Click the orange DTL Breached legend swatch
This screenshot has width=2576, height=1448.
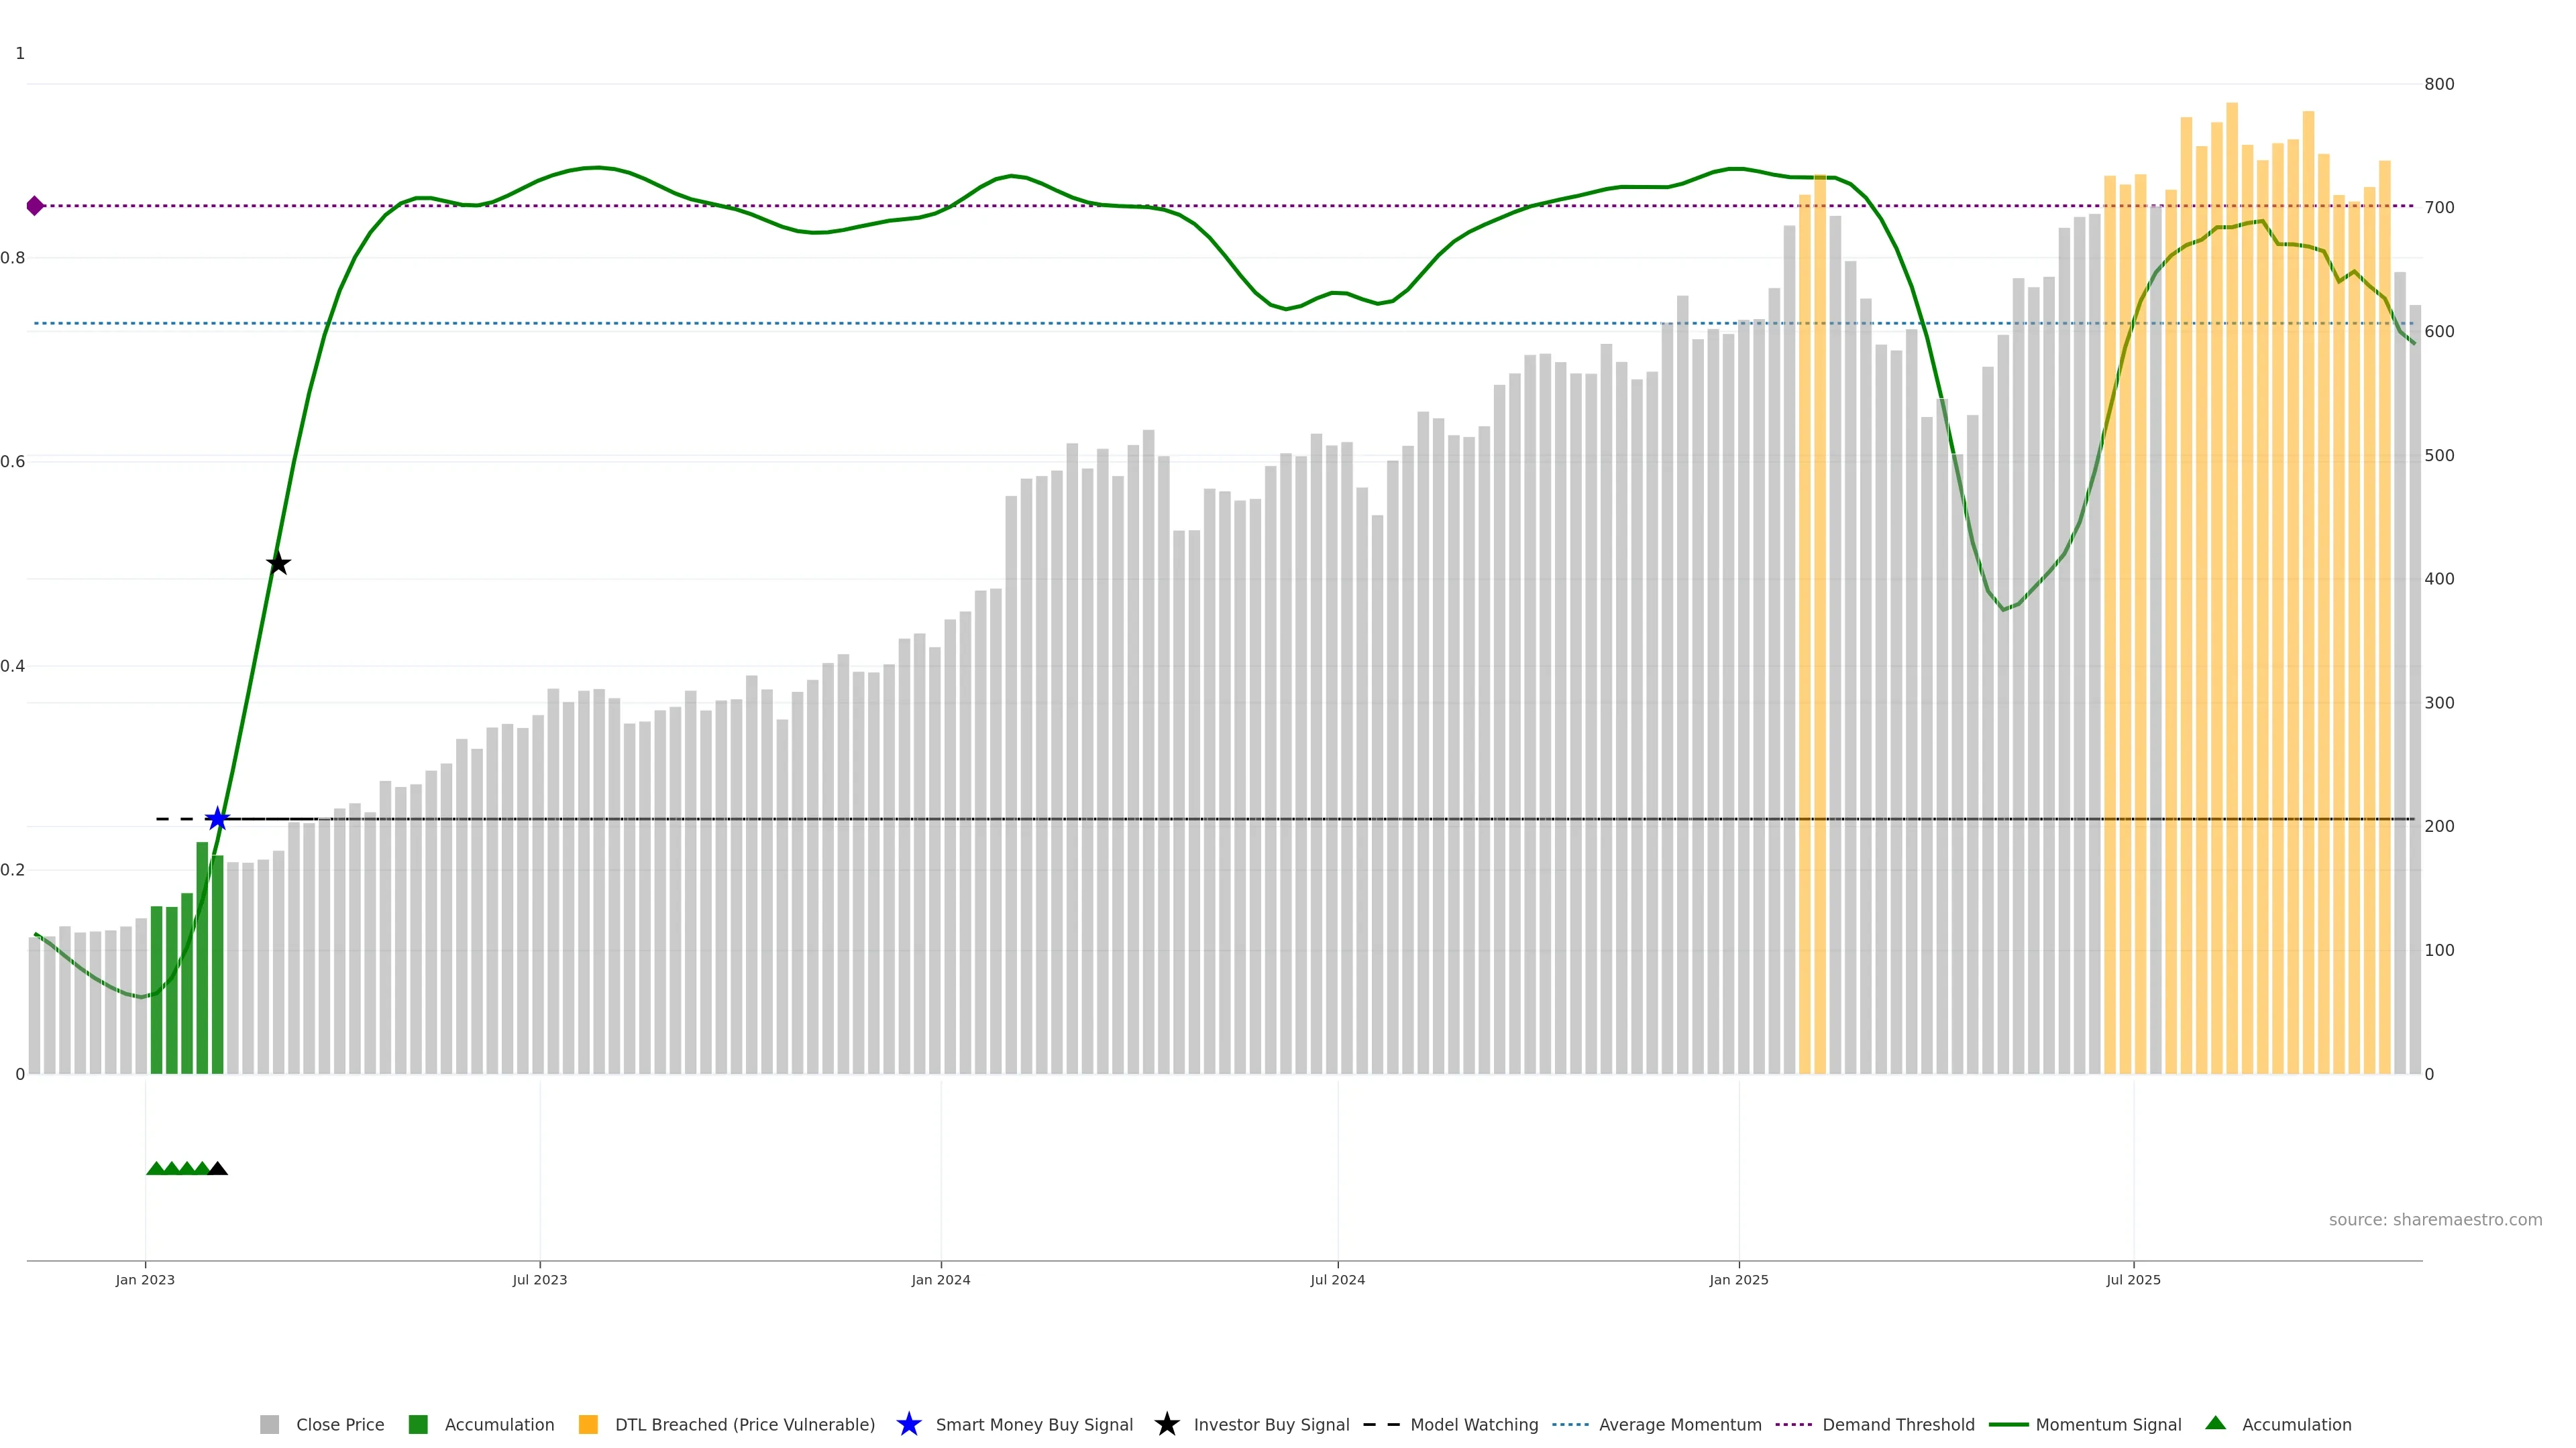click(588, 1424)
